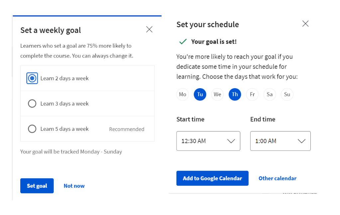Pick Learn 5 days a week goal
The image size is (340, 215).
click(x=32, y=129)
